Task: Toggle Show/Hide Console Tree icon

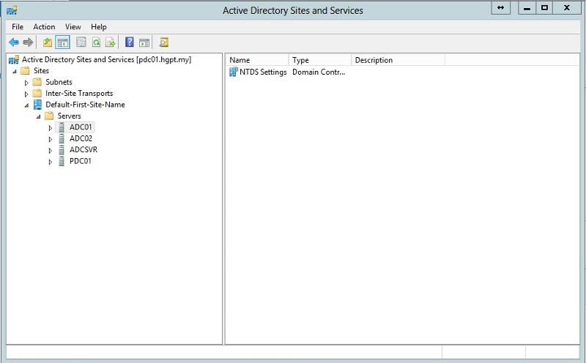Action: 62,42
